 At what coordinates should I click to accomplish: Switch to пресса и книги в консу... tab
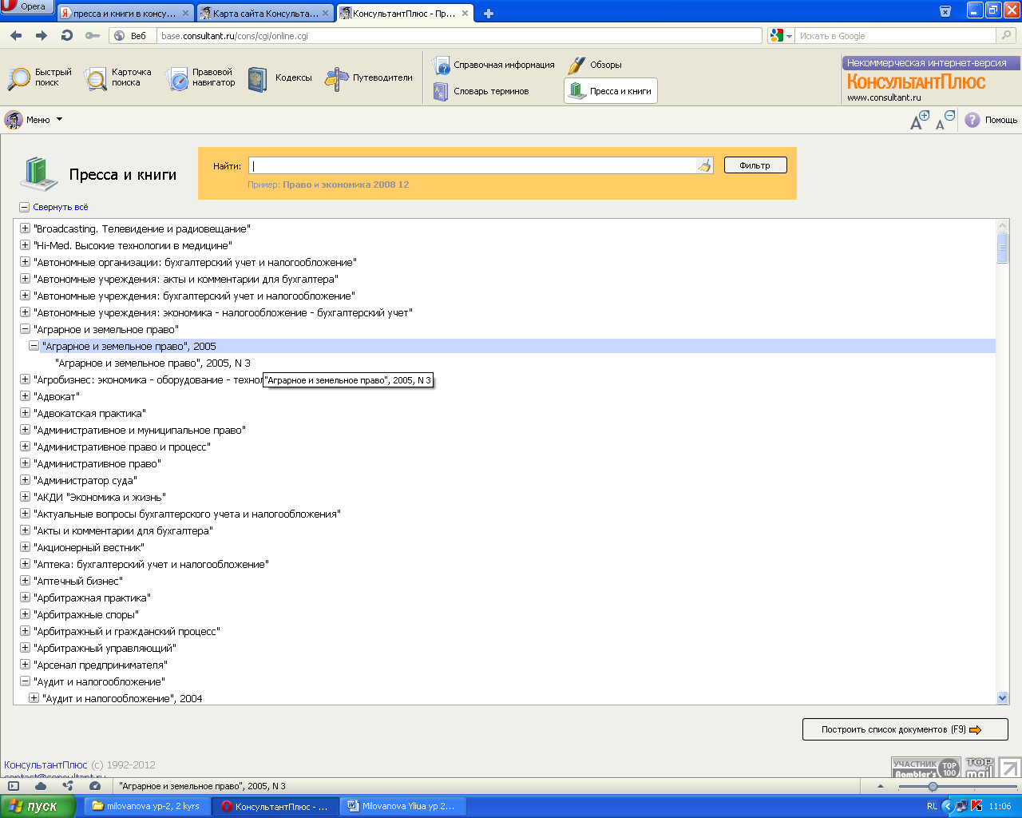pyautogui.click(x=125, y=13)
